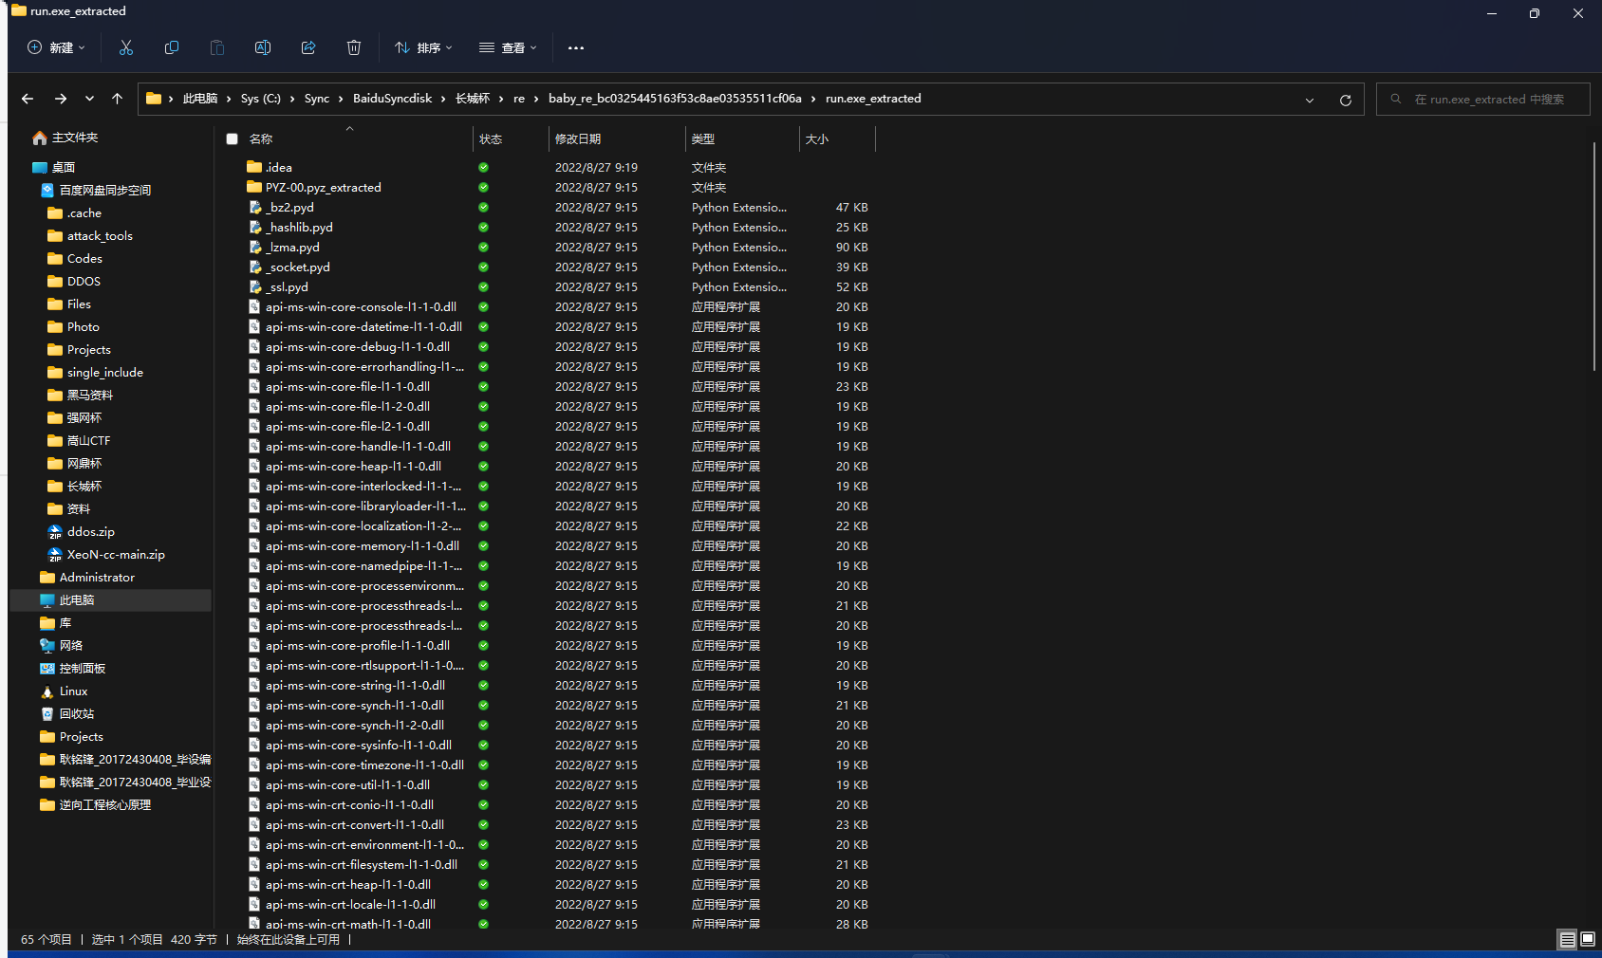This screenshot has height=958, width=1602.
Task: Sort by Size (大小) column header
Action: 837,138
